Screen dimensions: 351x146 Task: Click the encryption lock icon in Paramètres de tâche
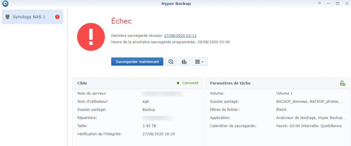point(342,83)
